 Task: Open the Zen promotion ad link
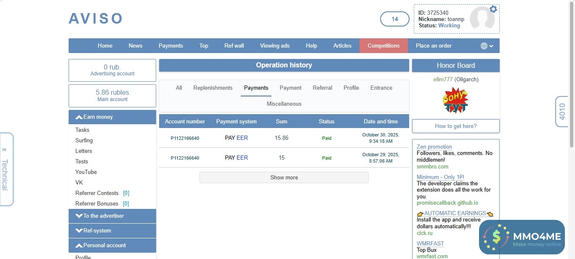click(434, 147)
